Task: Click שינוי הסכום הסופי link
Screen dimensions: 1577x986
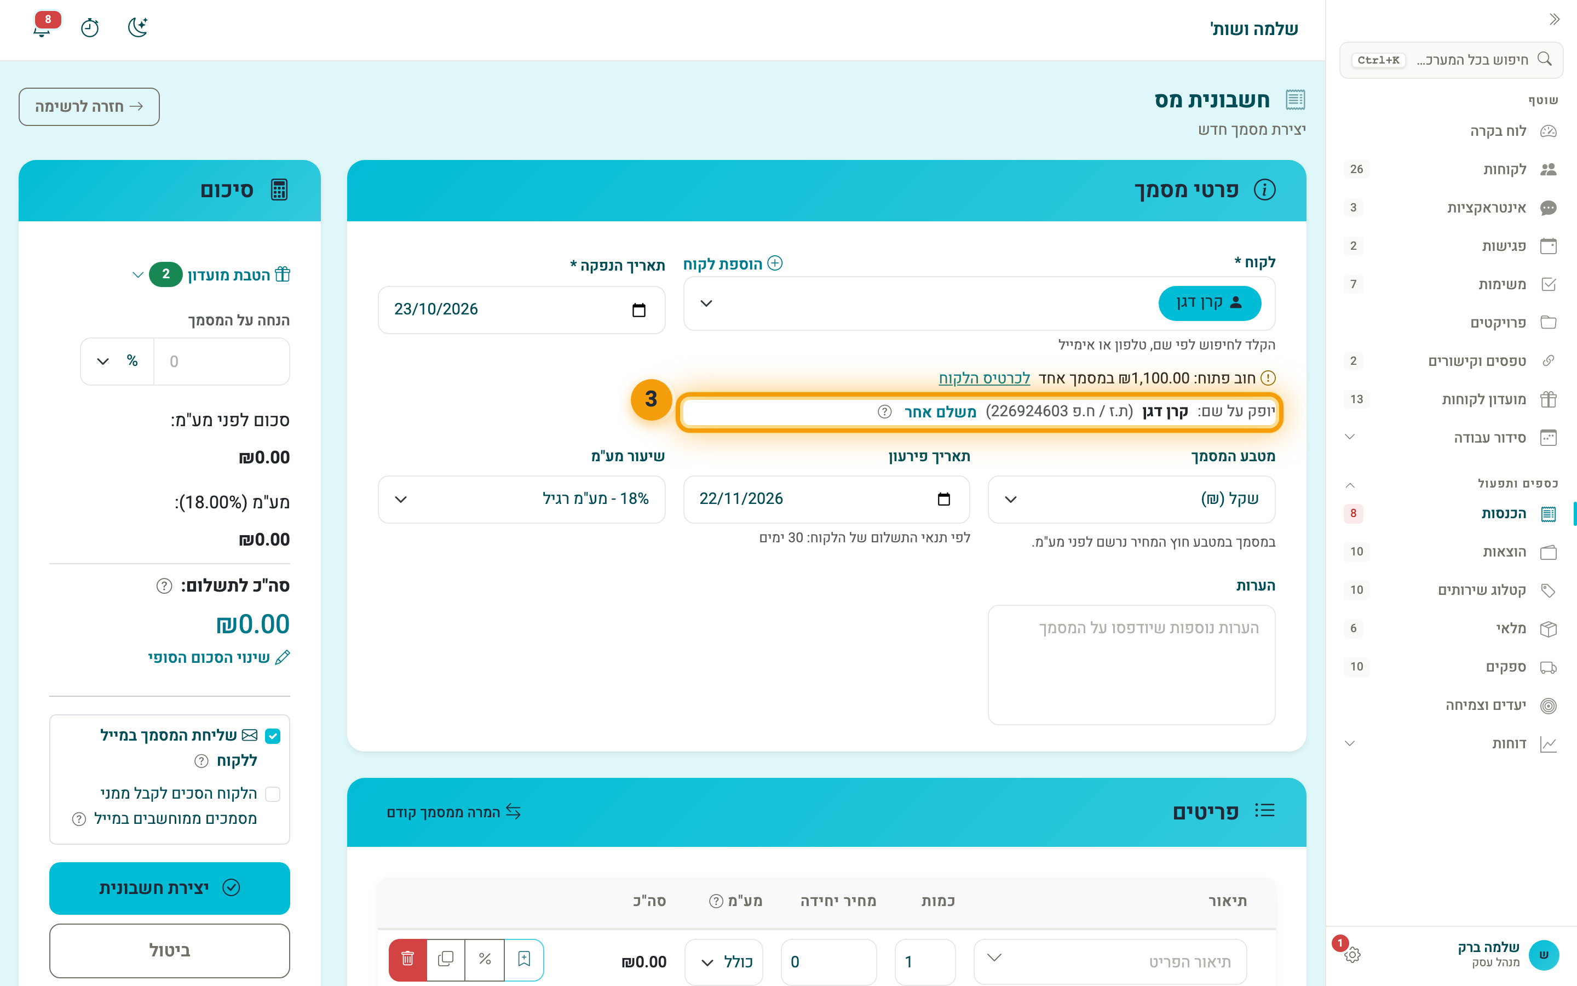Action: (x=218, y=657)
